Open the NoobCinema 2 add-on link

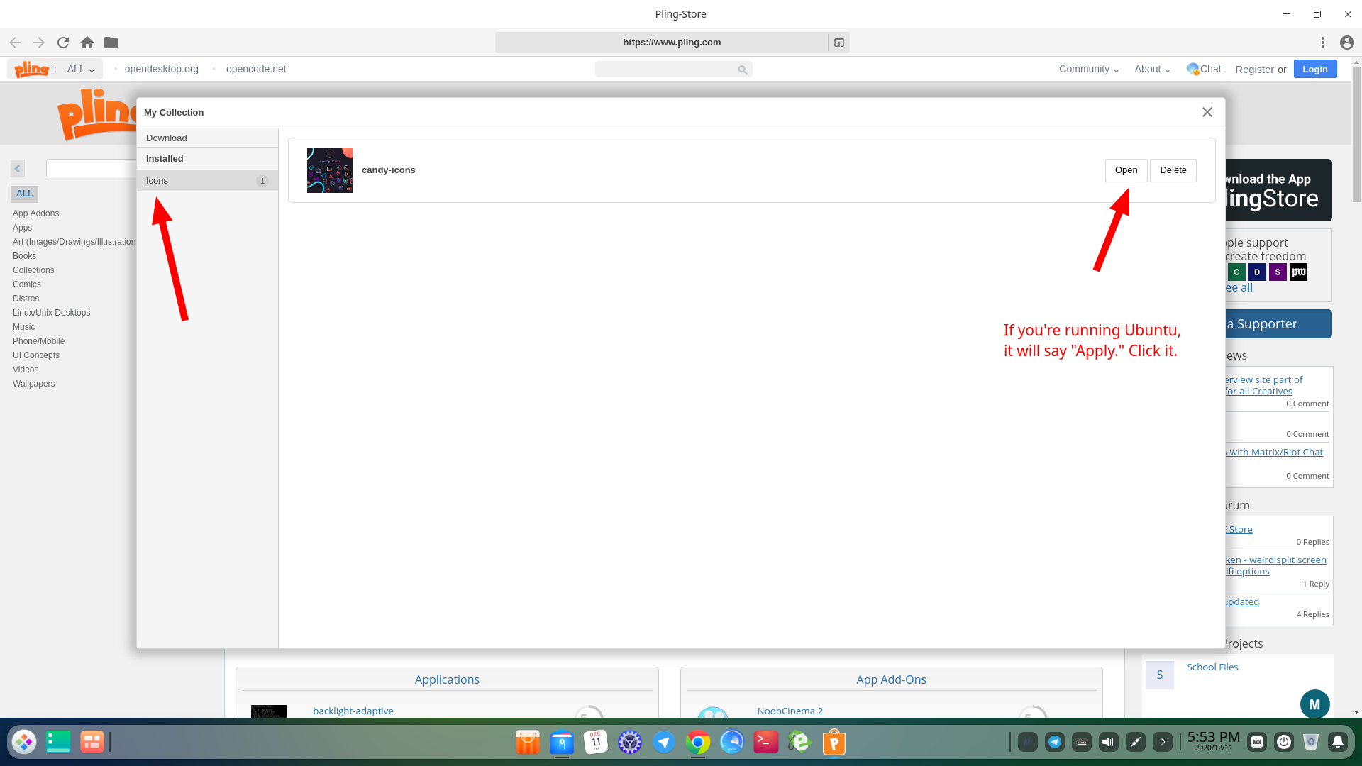click(790, 711)
